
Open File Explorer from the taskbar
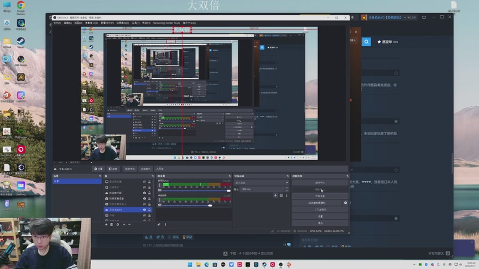pyautogui.click(x=198, y=264)
